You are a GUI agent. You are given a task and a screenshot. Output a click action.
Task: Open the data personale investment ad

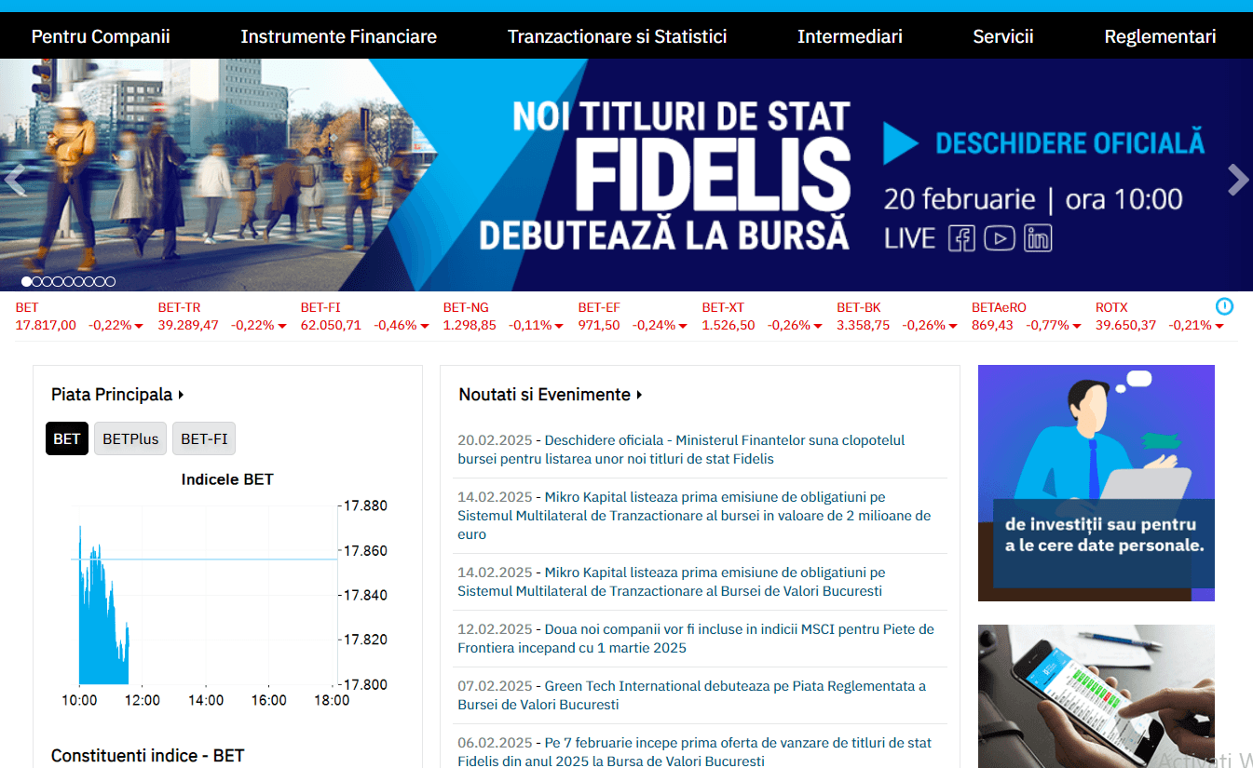(1096, 483)
